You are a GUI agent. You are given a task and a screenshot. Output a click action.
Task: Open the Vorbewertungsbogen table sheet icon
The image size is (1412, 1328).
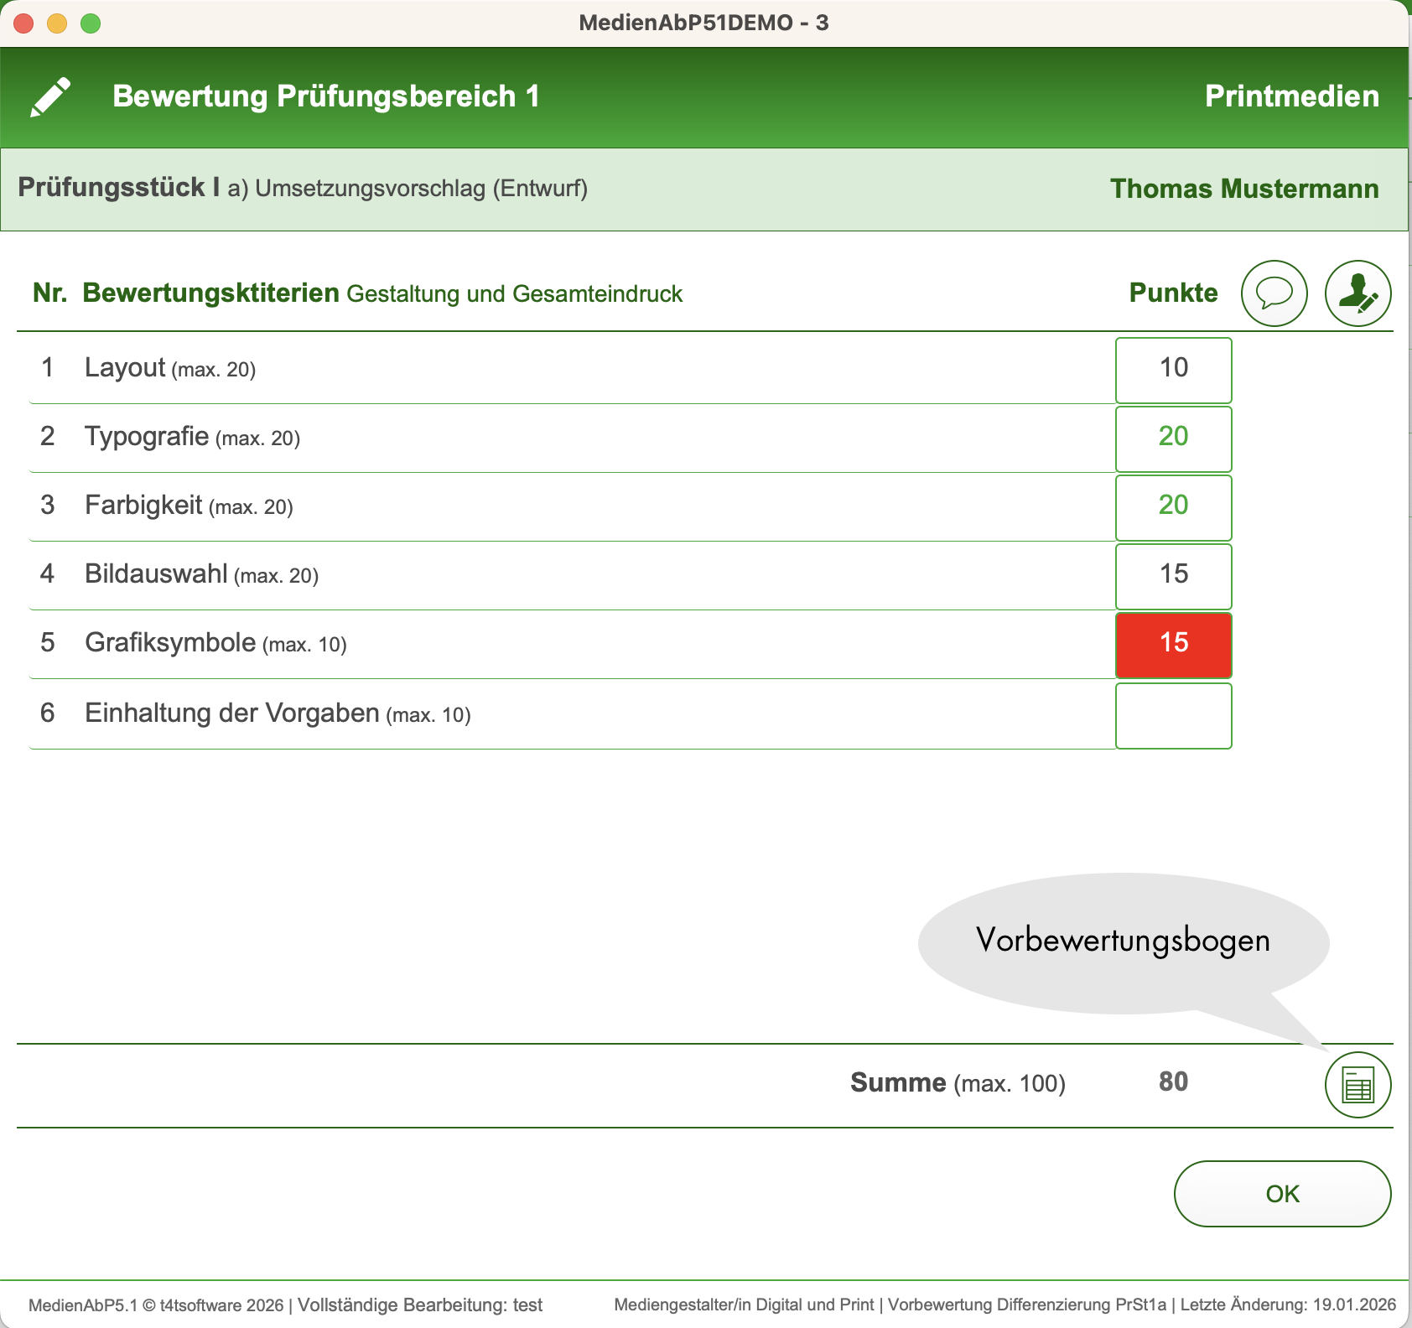(x=1357, y=1085)
